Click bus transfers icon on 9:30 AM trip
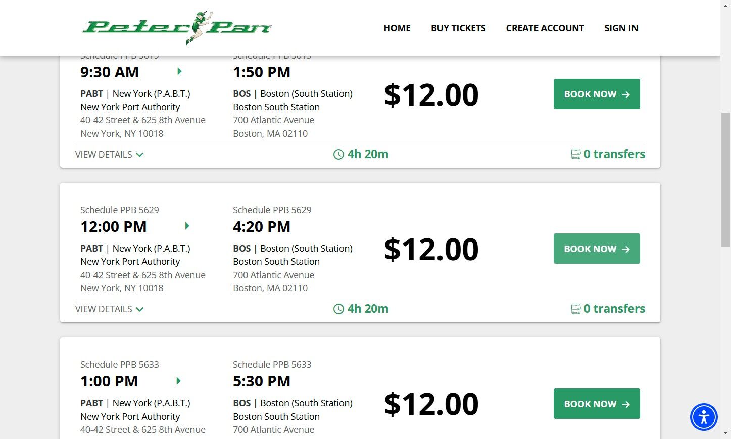 (575, 154)
